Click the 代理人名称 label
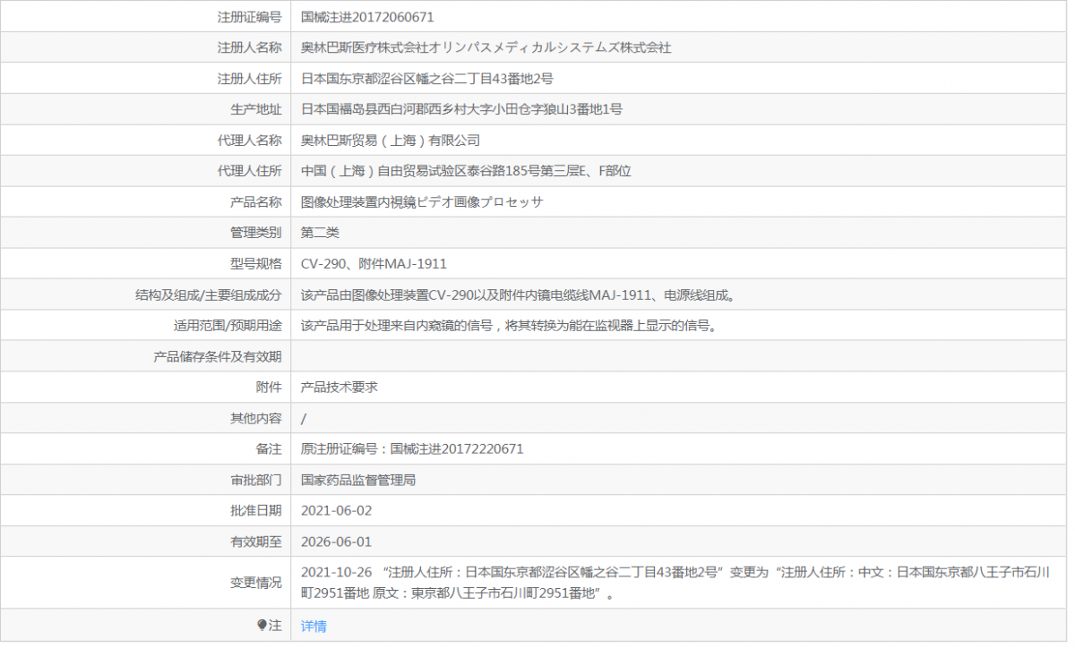The image size is (1075, 648). 250,141
